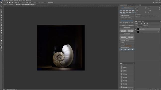
Task: Hide the Background layer
Action: click(x=136, y=32)
